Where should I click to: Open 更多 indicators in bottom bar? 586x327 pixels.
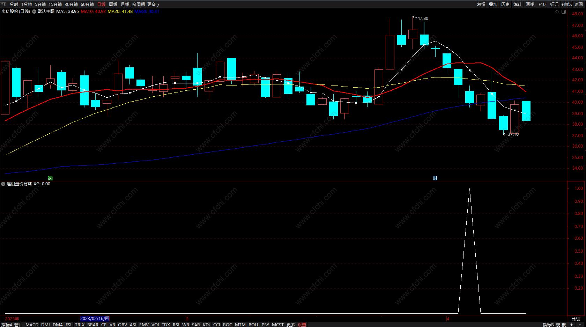click(x=291, y=325)
